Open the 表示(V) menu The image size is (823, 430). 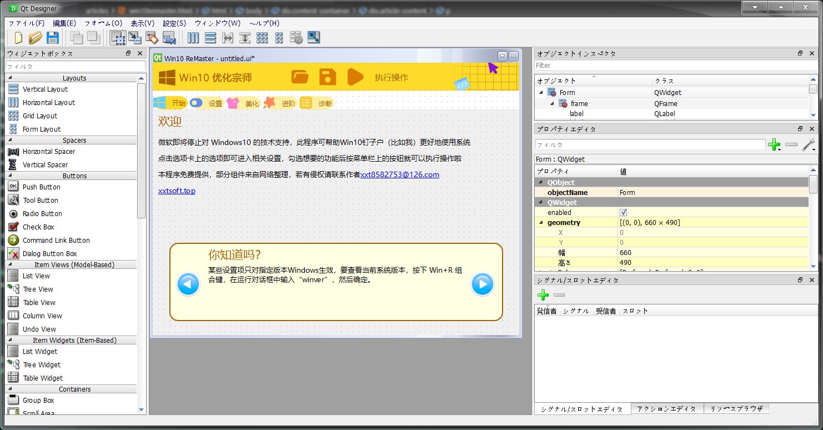click(143, 23)
